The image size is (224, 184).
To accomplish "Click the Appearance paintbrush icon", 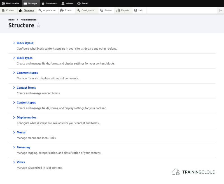I will pyautogui.click(x=40, y=10).
